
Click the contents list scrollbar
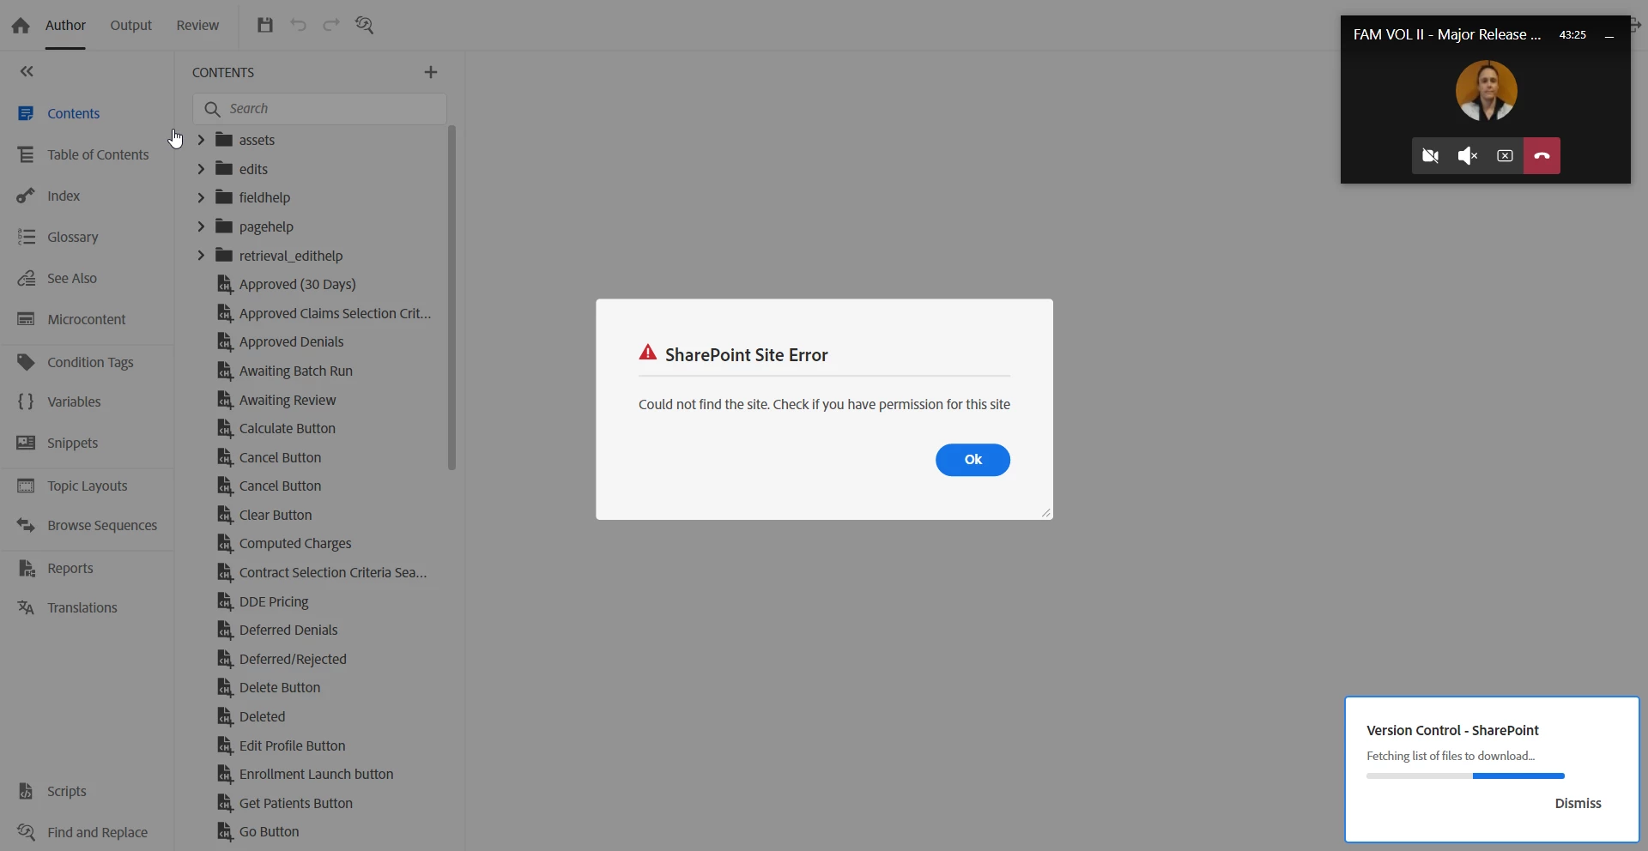451,298
